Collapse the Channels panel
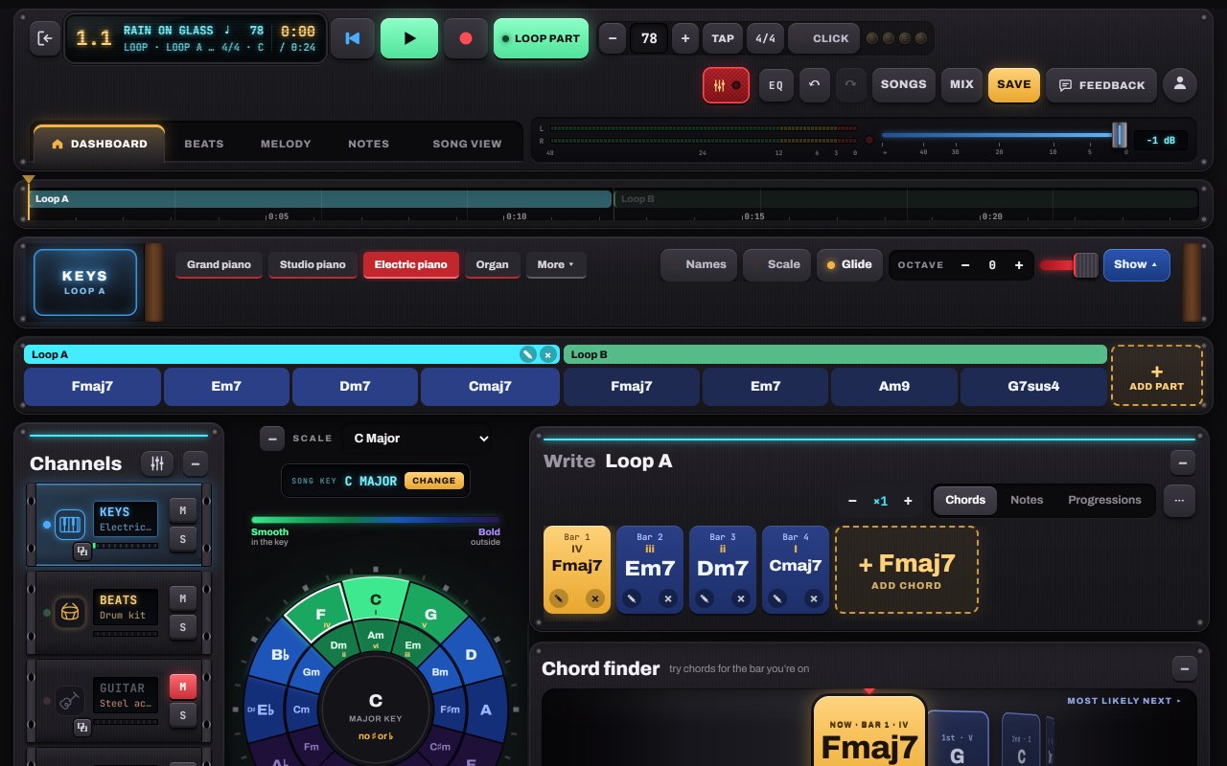 click(x=195, y=463)
